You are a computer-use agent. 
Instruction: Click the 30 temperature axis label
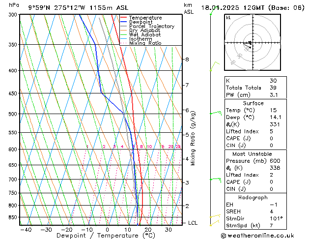tap(169, 230)
